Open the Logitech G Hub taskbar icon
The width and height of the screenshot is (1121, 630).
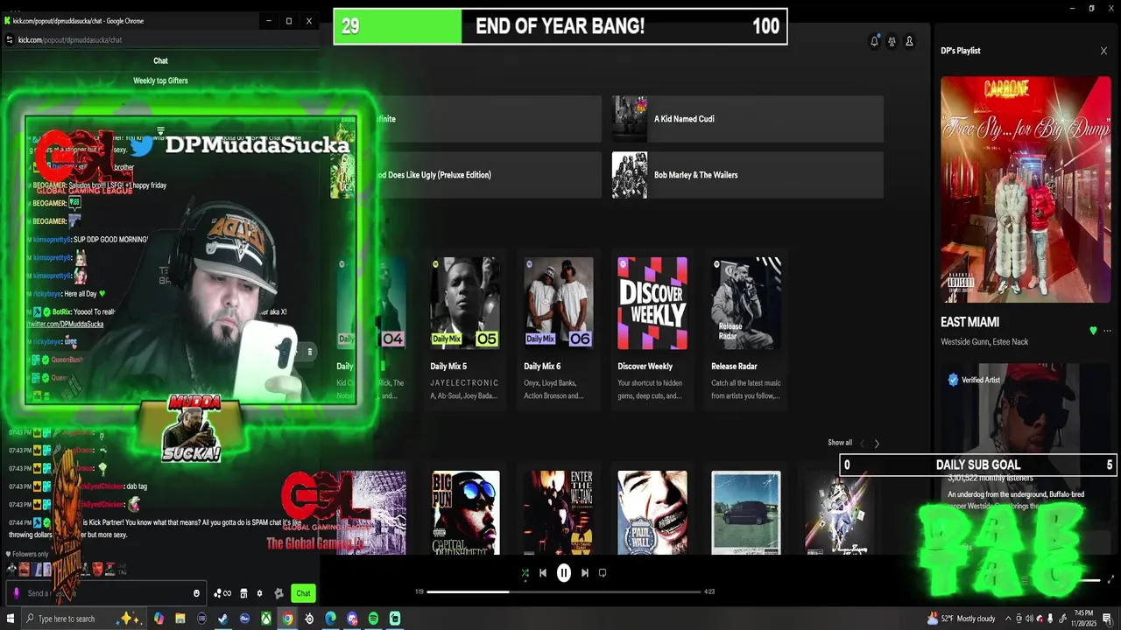[x=309, y=619]
